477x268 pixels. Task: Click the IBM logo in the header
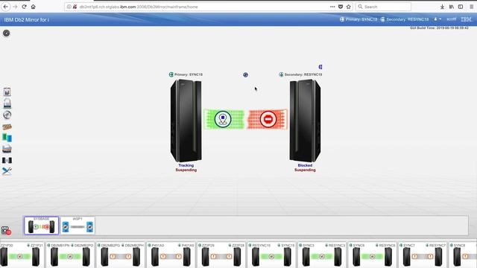(466, 19)
